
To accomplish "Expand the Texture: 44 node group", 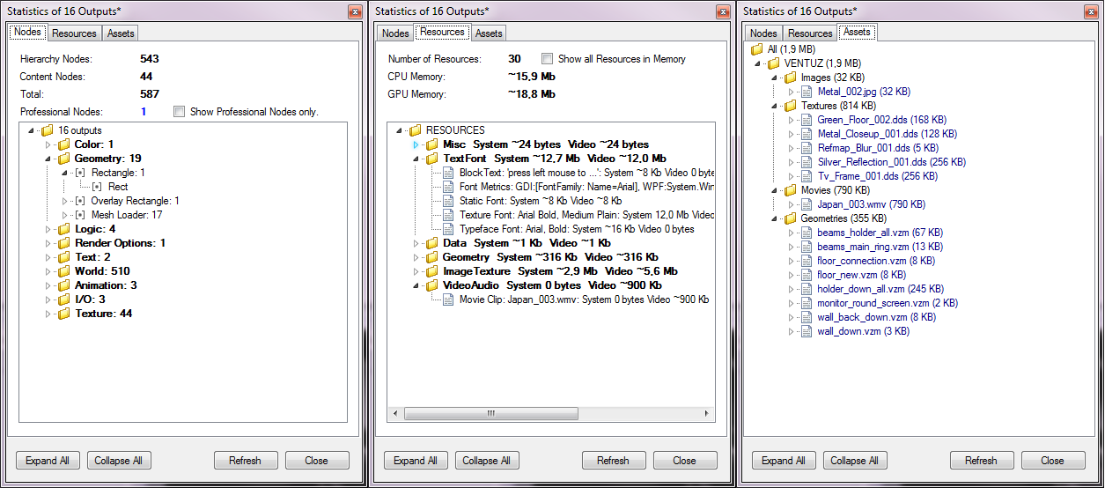I will (x=49, y=314).
